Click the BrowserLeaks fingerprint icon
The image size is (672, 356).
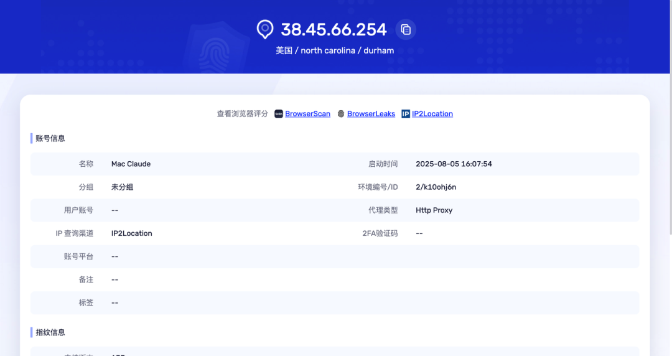click(x=341, y=114)
